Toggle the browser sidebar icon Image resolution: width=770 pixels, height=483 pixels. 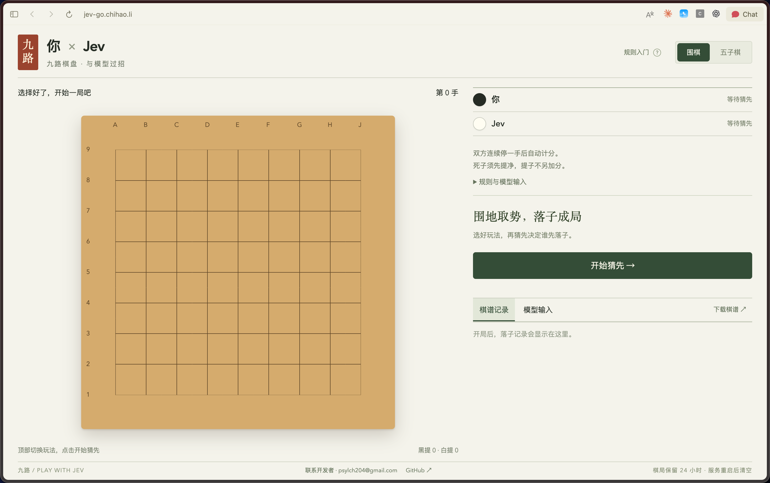[14, 14]
